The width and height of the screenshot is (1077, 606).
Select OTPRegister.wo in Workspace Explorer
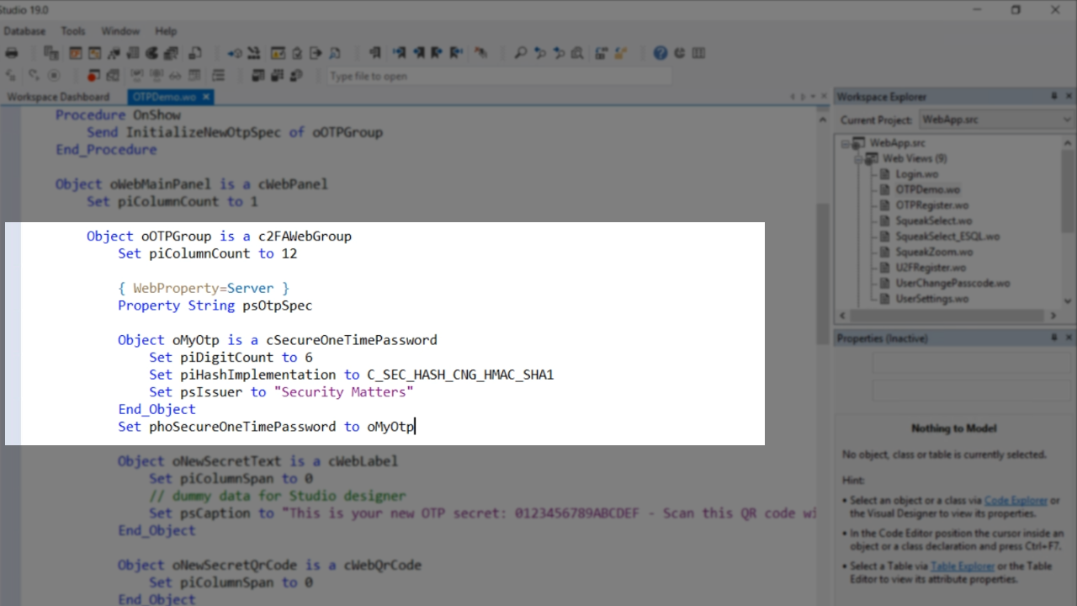coord(931,205)
